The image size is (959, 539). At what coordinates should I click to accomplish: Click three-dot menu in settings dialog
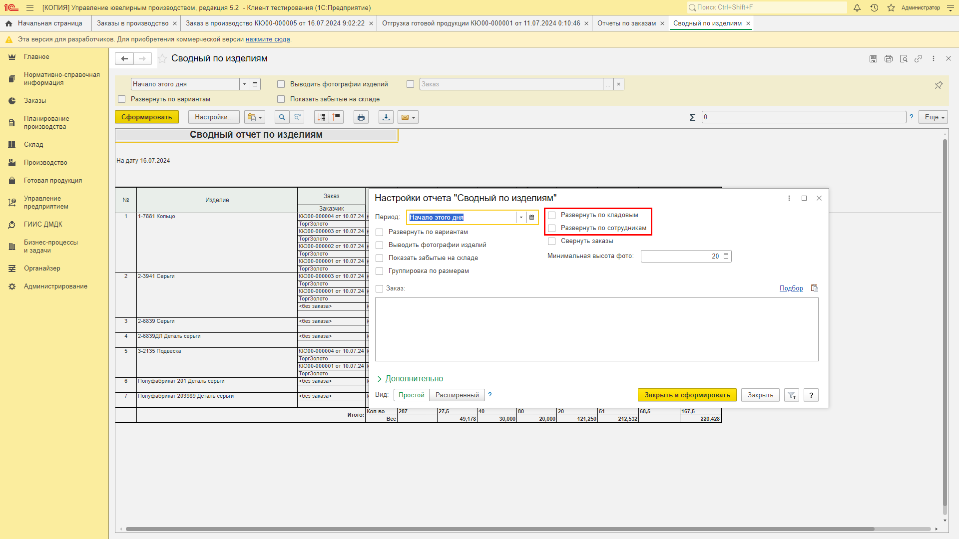(x=789, y=198)
